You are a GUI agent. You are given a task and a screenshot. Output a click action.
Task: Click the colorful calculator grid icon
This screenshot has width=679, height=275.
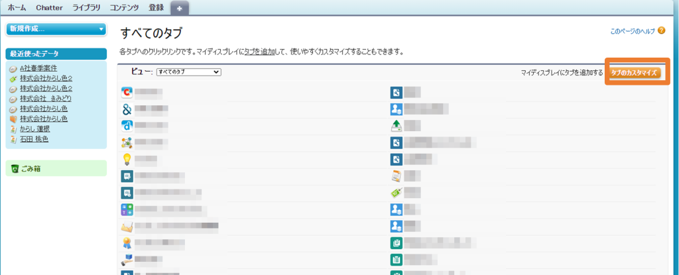pos(127,210)
